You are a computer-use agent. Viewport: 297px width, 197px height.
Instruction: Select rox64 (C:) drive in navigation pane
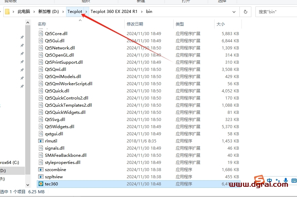[10, 163]
